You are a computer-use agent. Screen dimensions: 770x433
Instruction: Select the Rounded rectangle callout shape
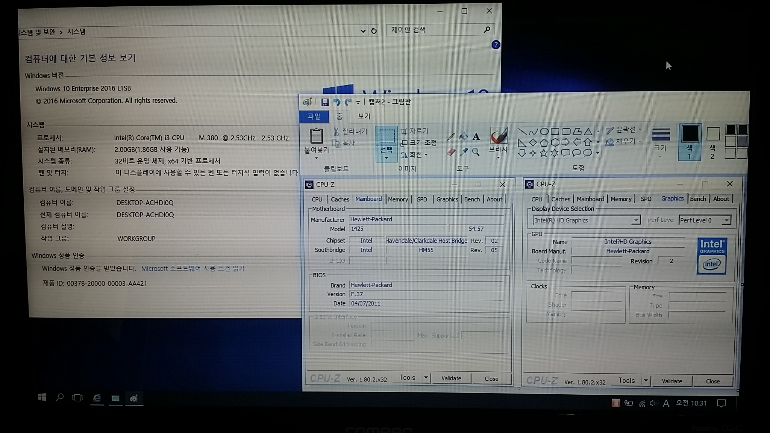coord(565,153)
